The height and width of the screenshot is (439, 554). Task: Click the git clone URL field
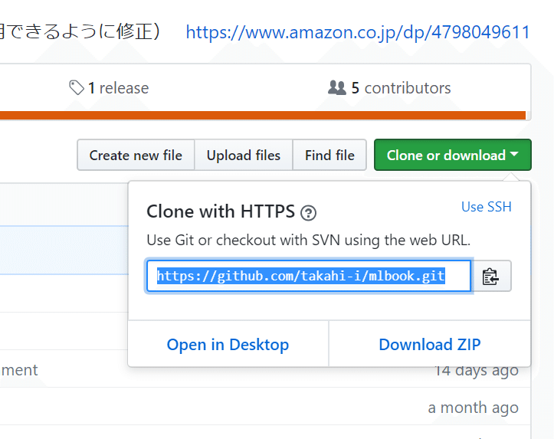308,277
